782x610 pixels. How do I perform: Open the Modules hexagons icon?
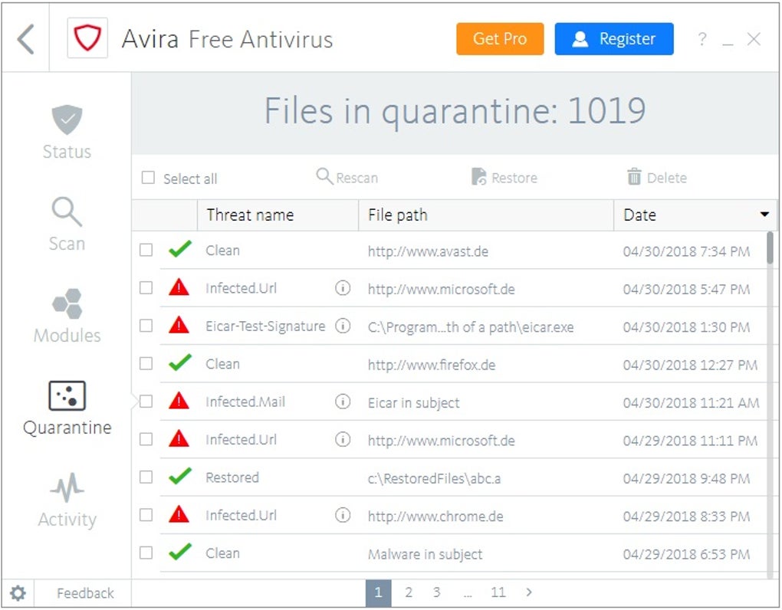[67, 303]
